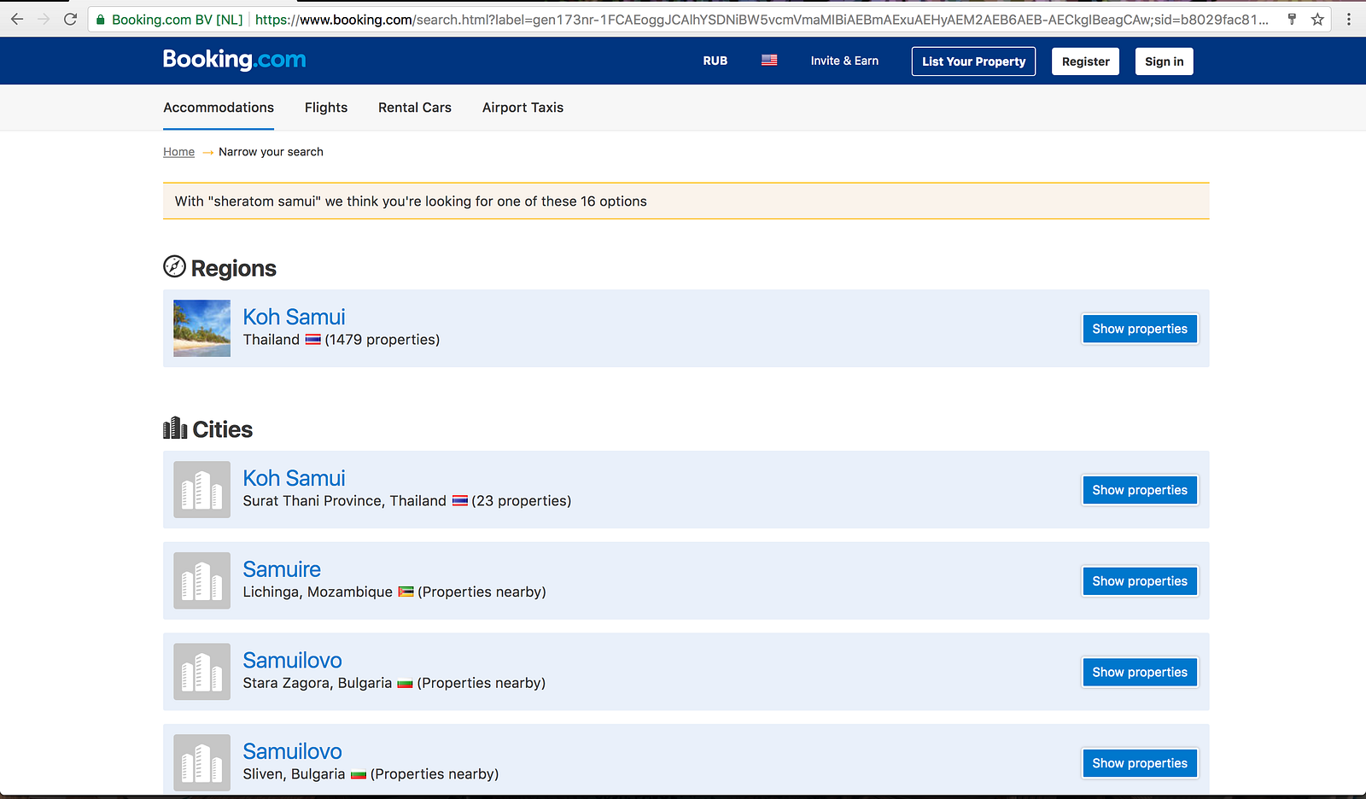The image size is (1366, 799).
Task: Bookmark page with star icon
Action: coord(1317,19)
